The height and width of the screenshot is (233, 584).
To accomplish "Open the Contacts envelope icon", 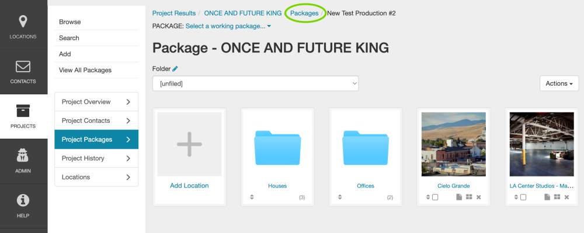I will (23, 72).
